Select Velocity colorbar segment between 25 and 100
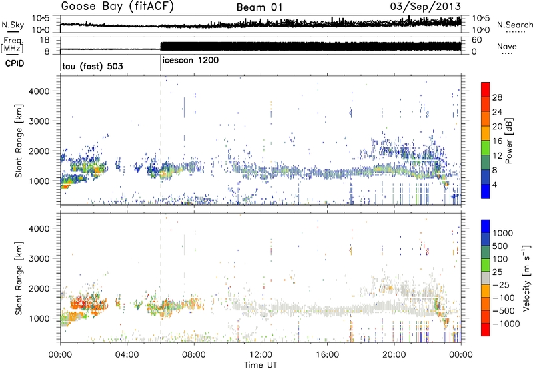This screenshot has height=369, width=533. click(x=486, y=265)
